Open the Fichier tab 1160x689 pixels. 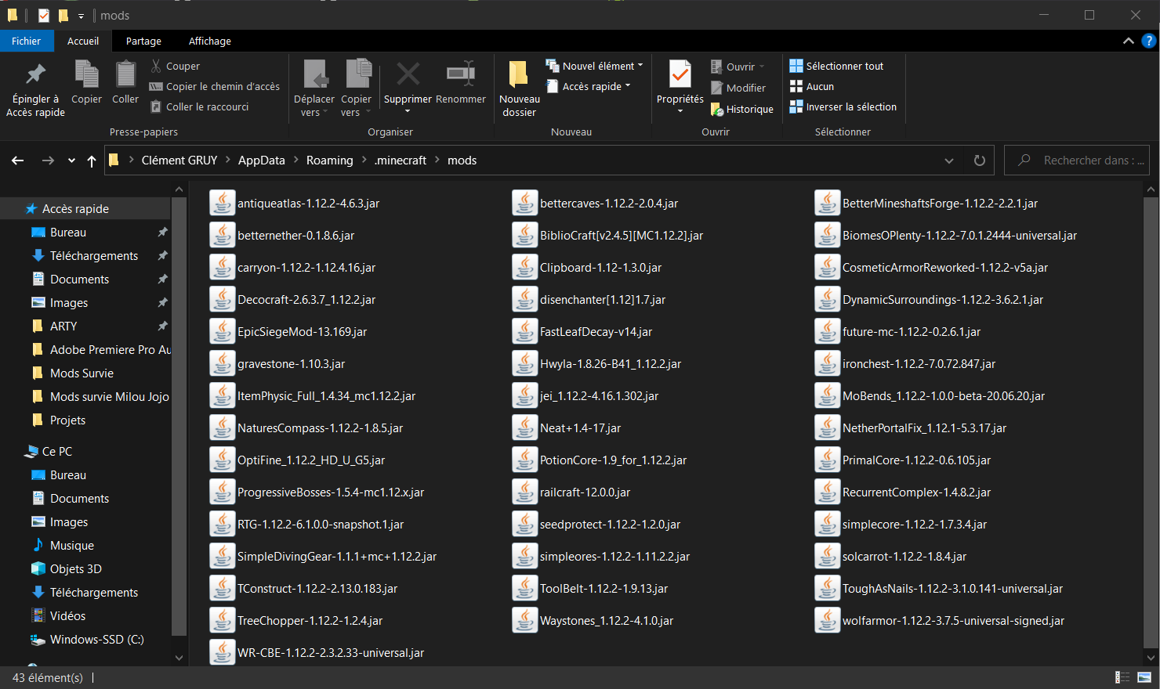[x=26, y=41]
